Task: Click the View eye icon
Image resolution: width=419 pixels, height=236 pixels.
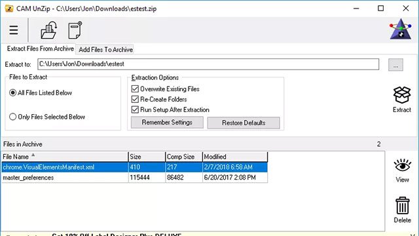Action: click(402, 165)
